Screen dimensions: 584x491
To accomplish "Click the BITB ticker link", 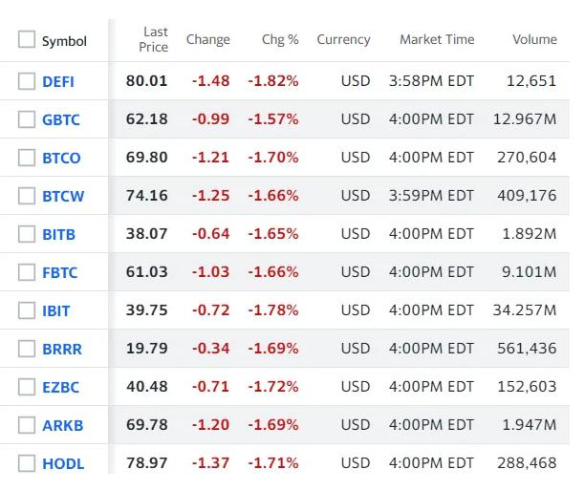I will coord(58,234).
